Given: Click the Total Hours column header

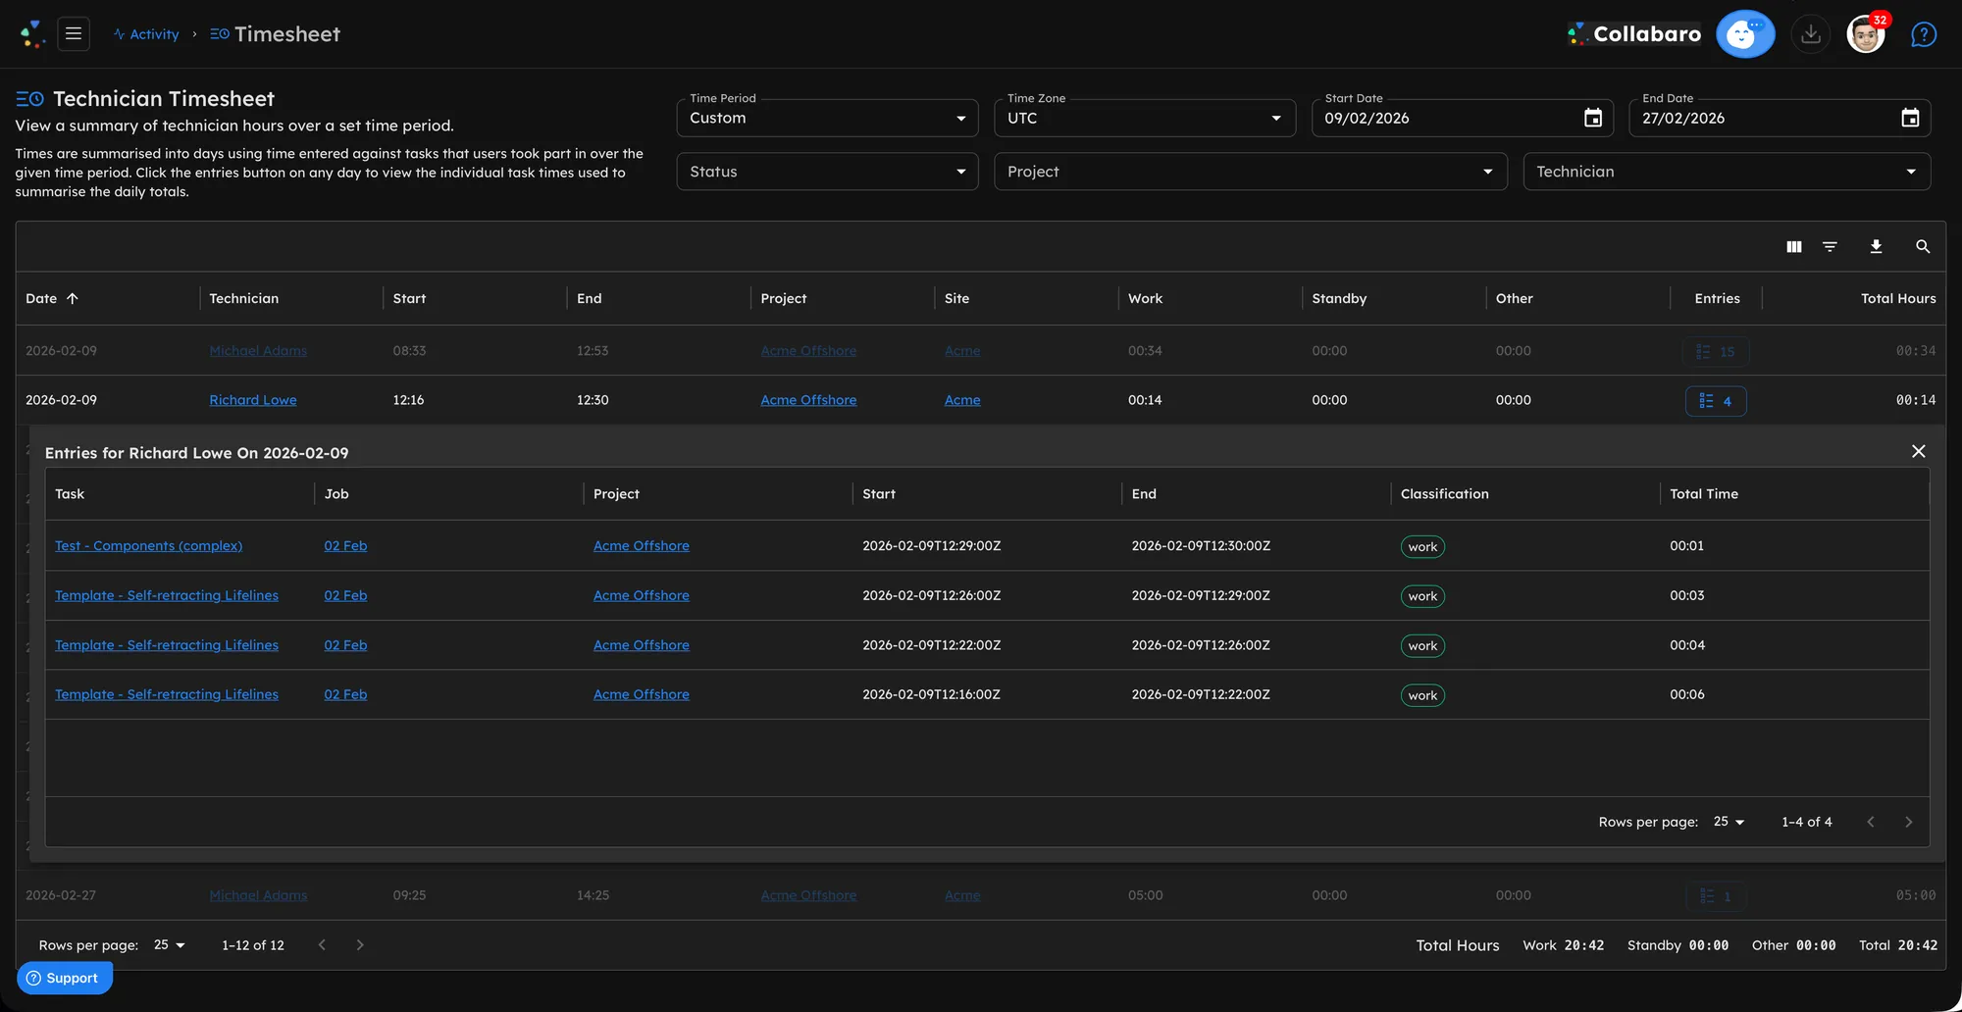Looking at the screenshot, I should point(1898,298).
